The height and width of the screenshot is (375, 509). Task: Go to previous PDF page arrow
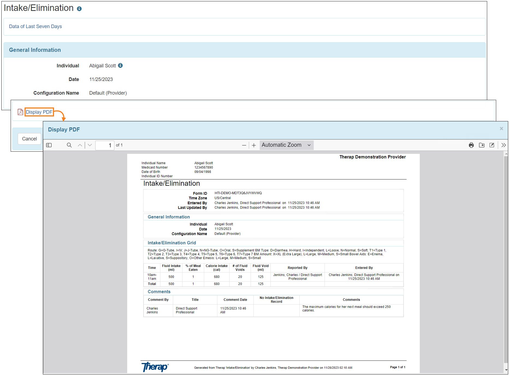point(80,145)
